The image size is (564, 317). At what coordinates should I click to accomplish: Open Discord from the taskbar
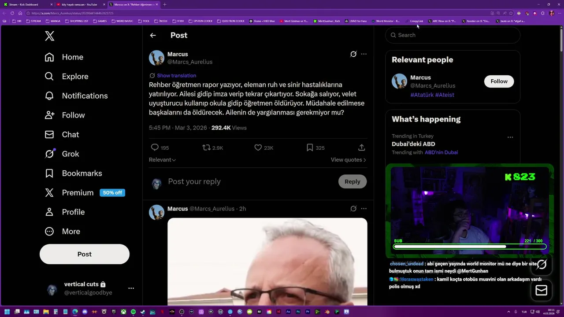click(x=85, y=312)
